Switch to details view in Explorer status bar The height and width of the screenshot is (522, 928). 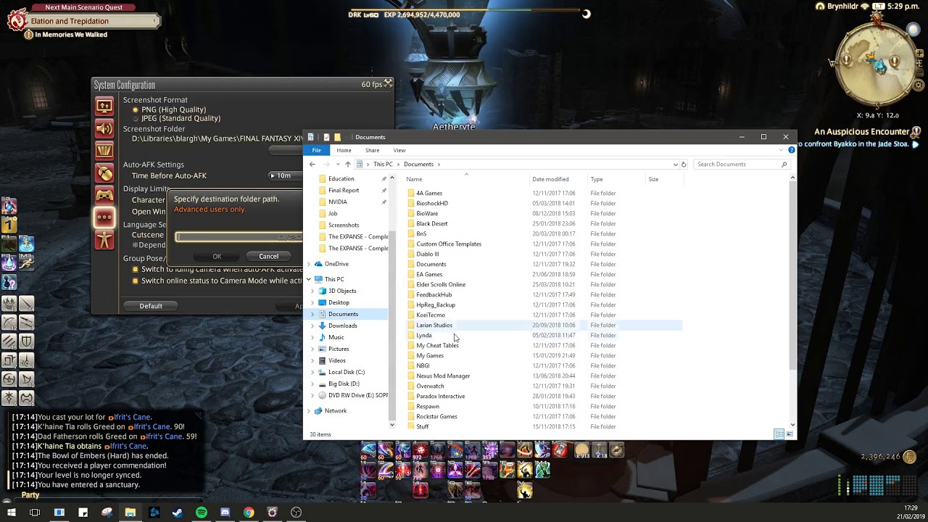point(779,434)
